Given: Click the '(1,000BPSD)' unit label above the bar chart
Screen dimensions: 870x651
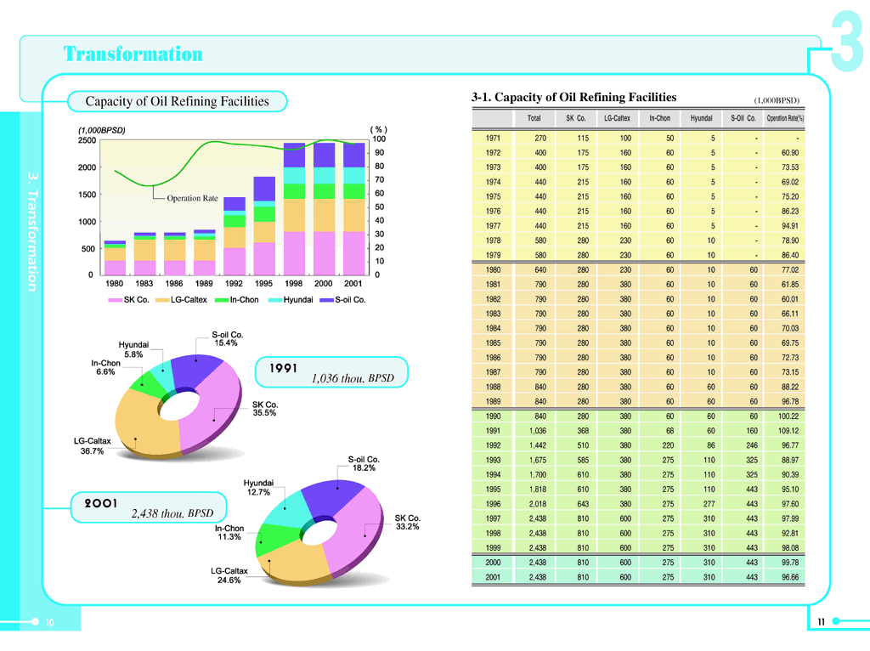Looking at the screenshot, I should [x=102, y=130].
